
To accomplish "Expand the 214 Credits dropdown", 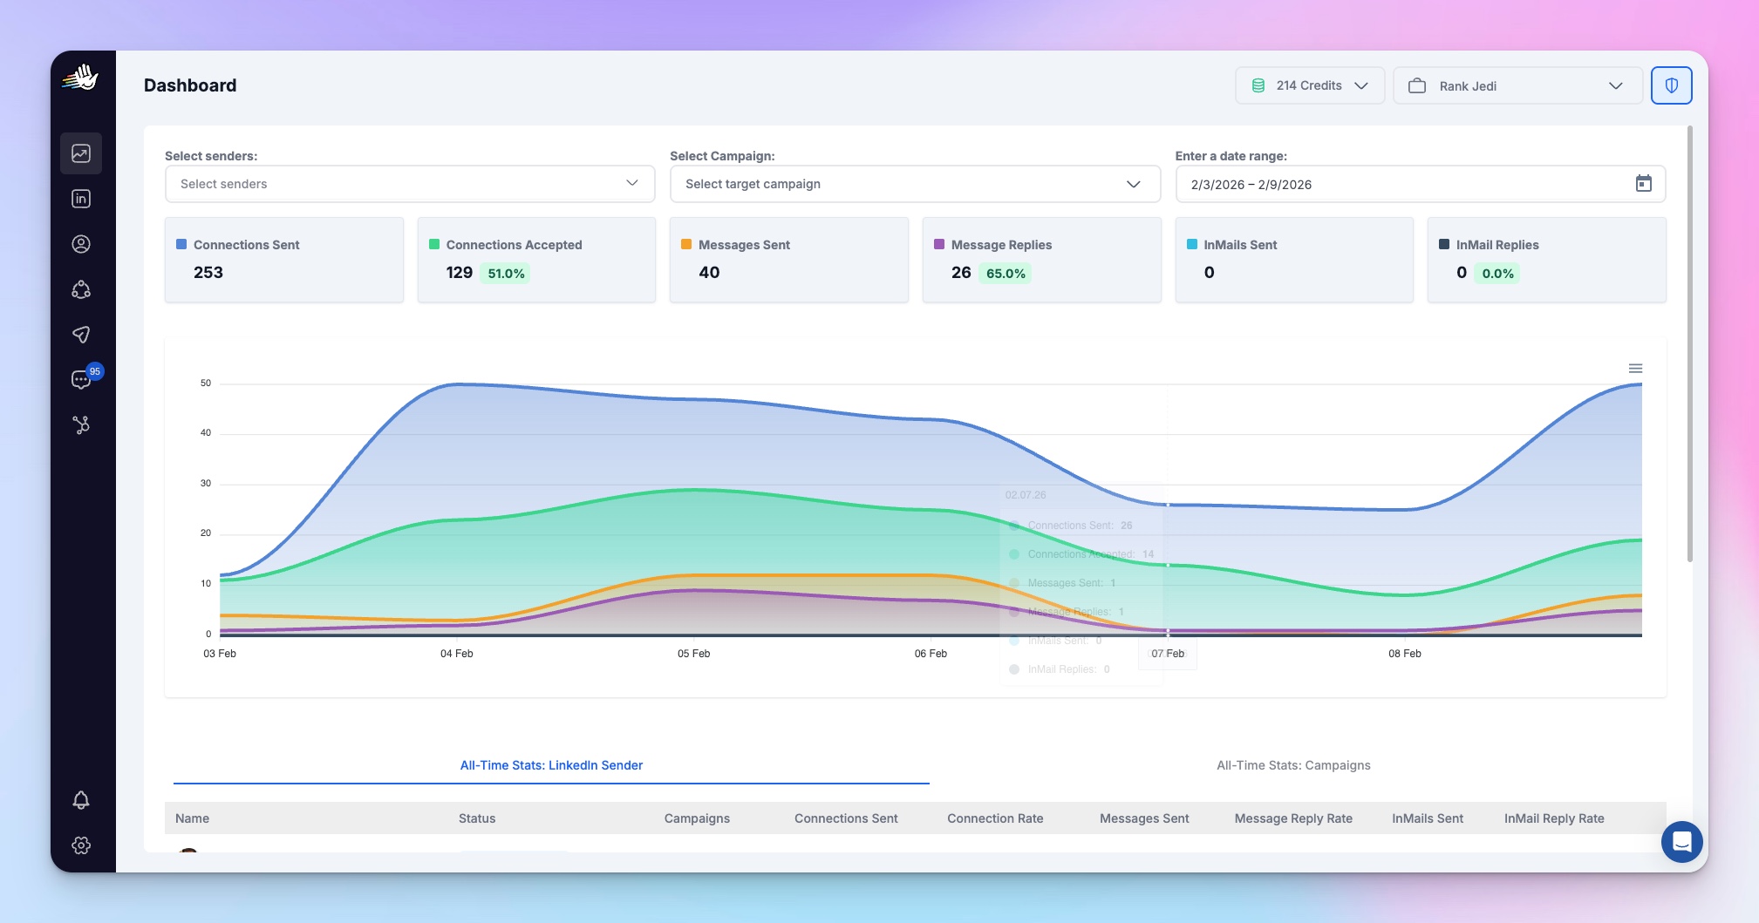I will (x=1310, y=85).
